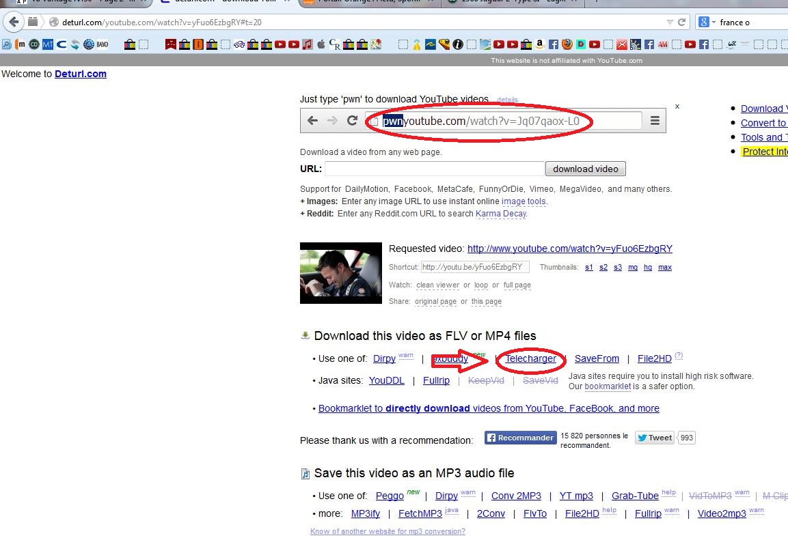Viewport: 788px width, 538px height.
Task: Open the teal 'D' bookmark icon
Action: point(580,44)
